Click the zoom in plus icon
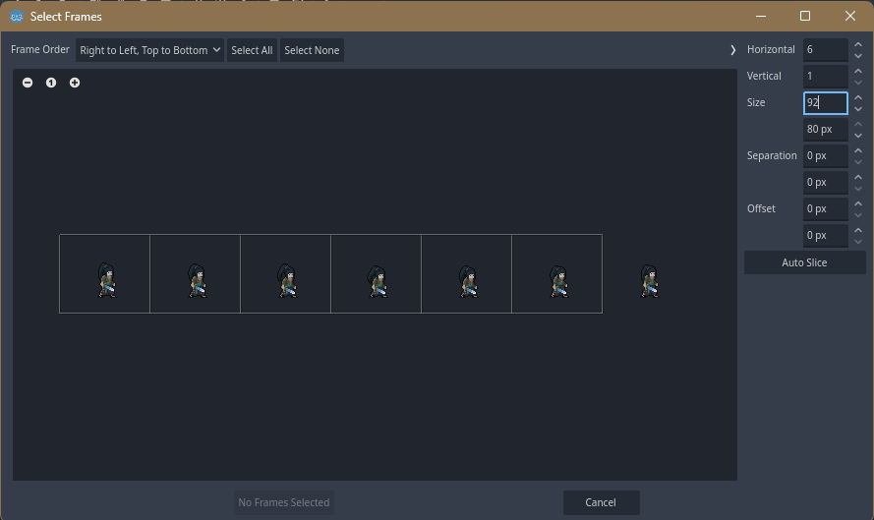The width and height of the screenshot is (874, 520). pos(75,83)
